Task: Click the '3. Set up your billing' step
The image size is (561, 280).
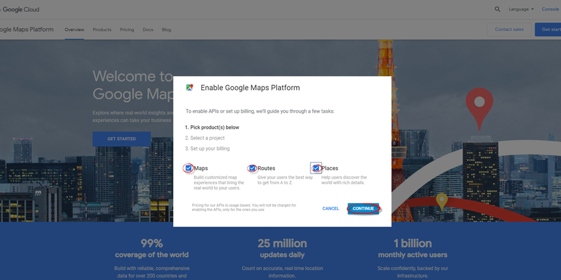Action: (x=208, y=149)
